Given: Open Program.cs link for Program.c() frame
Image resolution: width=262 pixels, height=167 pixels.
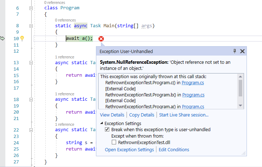Looking at the screenshot, I should 193,83.
